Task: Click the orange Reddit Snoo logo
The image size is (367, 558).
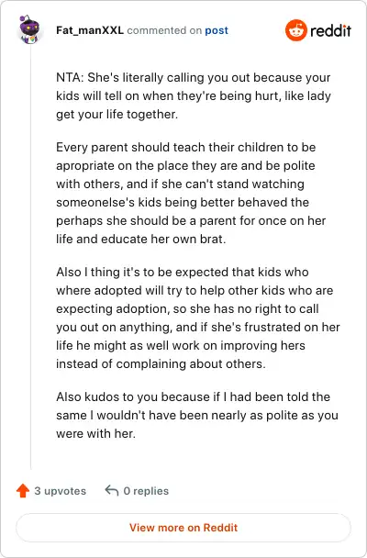Action: pyautogui.click(x=295, y=30)
